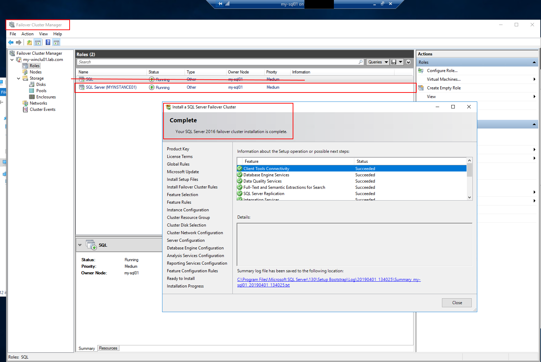Screen dimensions: 541x362
Task: Click inside the Details text box
Action: 355,245
